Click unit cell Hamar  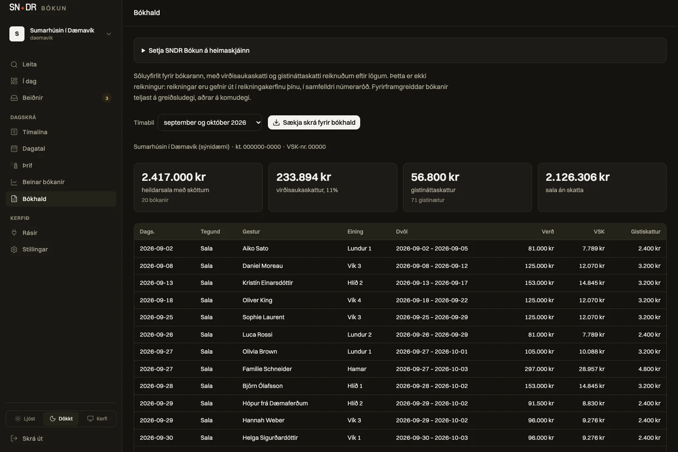coord(357,369)
